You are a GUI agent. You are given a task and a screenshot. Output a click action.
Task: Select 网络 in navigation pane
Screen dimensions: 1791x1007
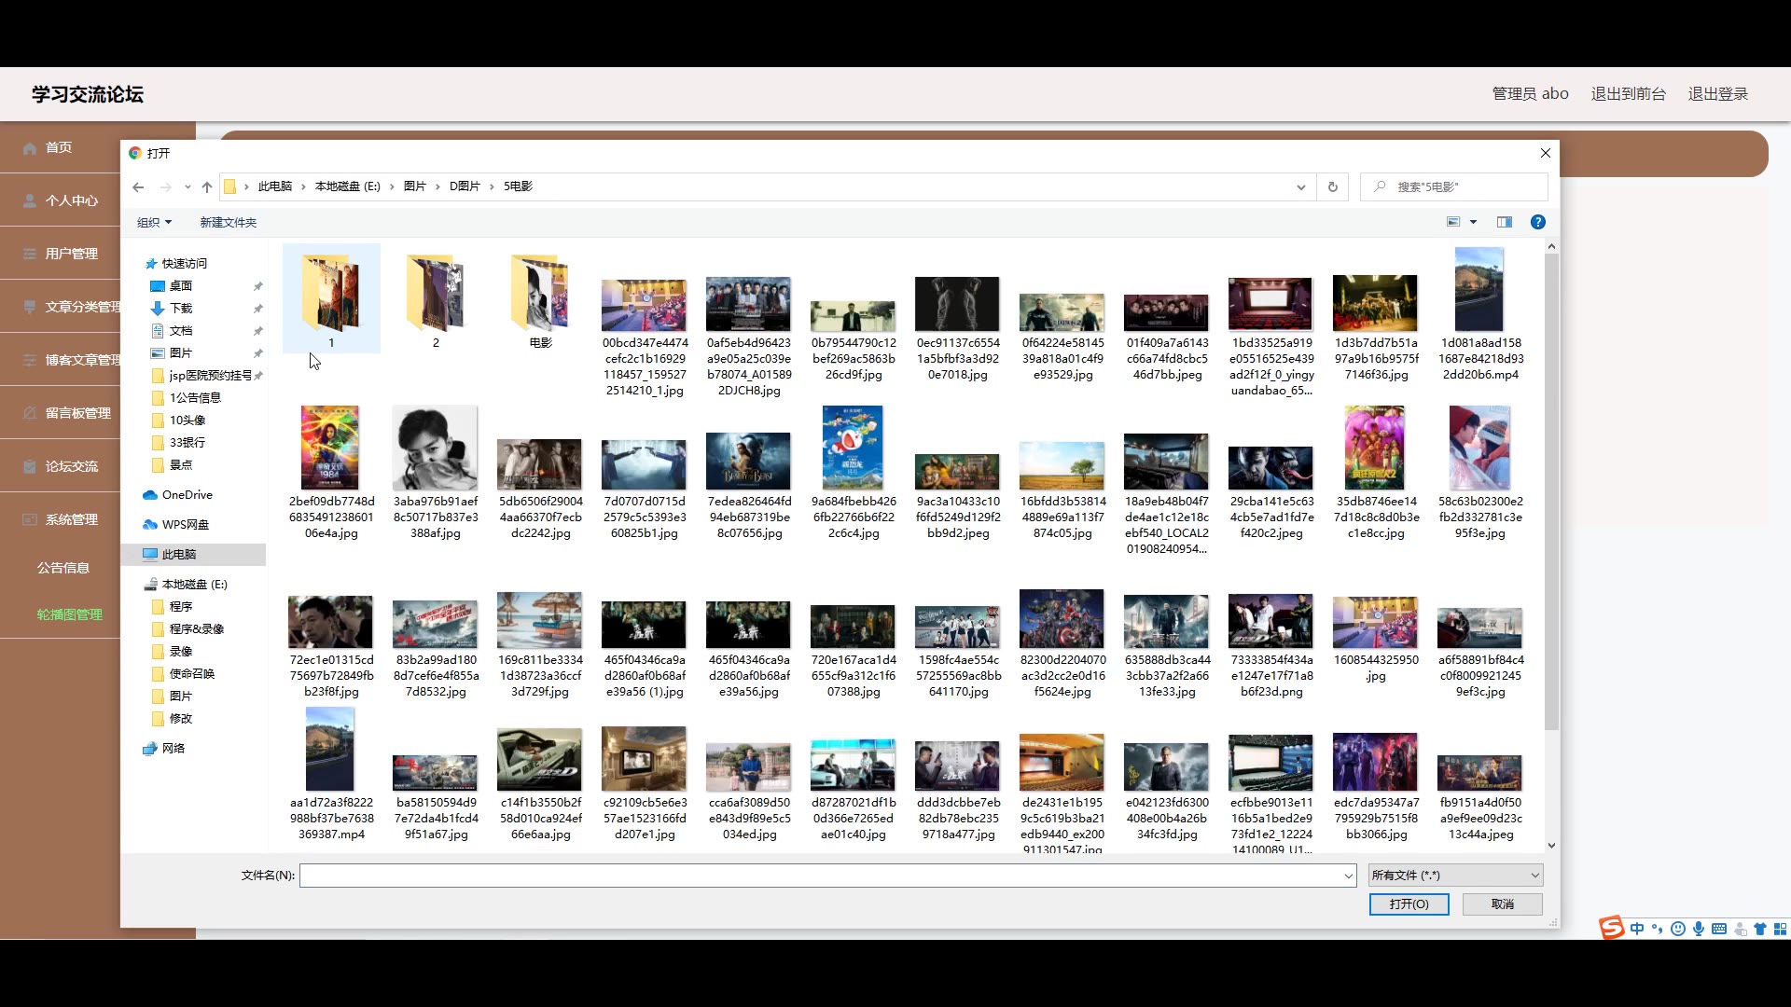click(174, 749)
